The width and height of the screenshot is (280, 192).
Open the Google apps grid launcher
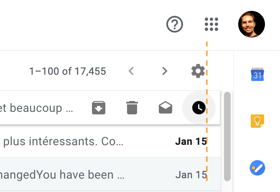coord(211,25)
